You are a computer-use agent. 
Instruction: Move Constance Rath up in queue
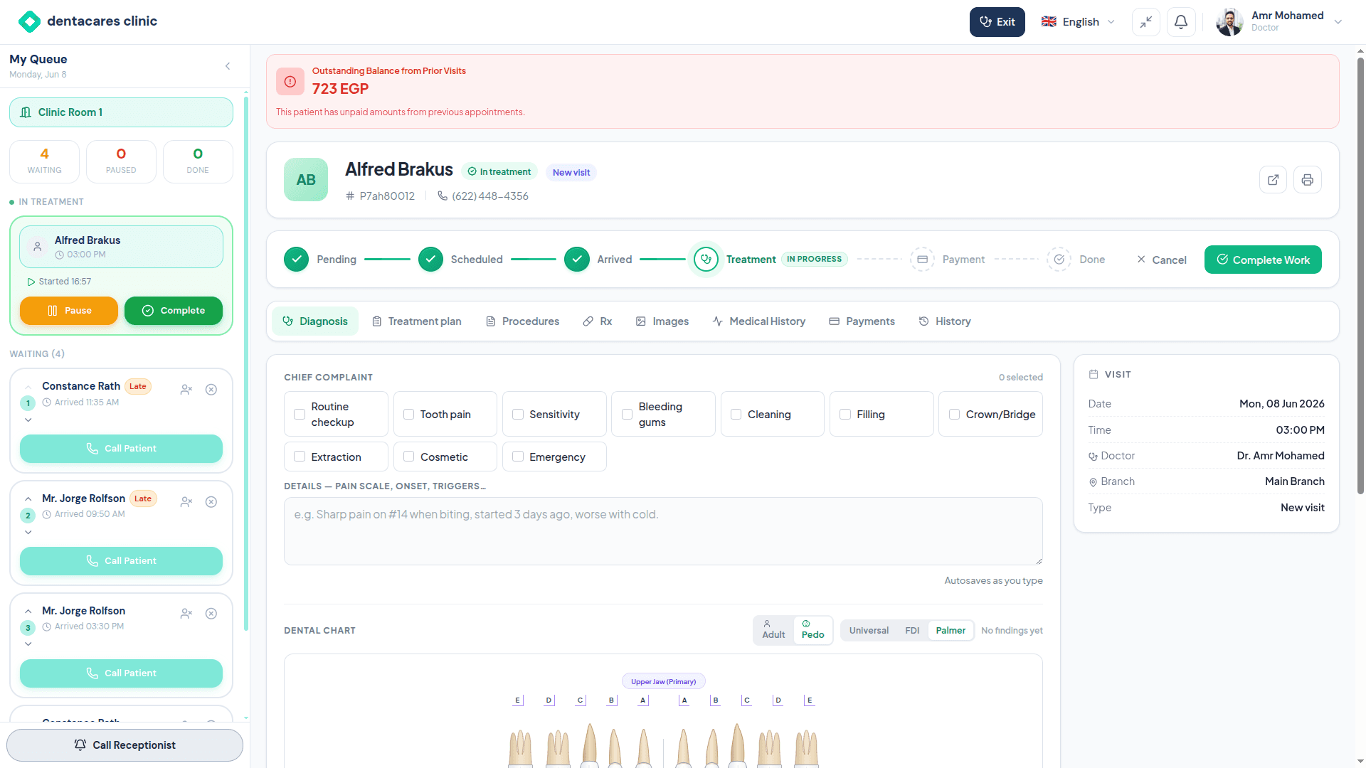coord(28,387)
